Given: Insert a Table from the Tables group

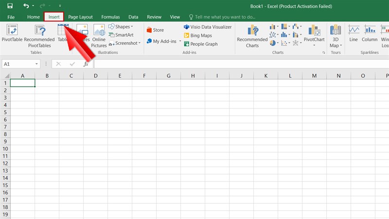Looking at the screenshot, I should (x=63, y=33).
